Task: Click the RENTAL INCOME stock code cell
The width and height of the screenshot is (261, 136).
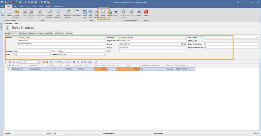Action: [x=20, y=69]
